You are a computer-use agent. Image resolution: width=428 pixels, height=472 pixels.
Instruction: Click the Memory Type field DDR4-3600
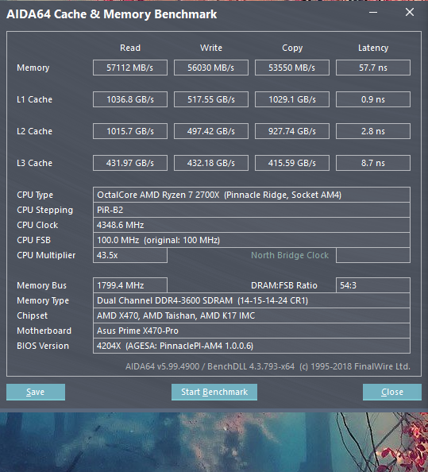click(252, 300)
